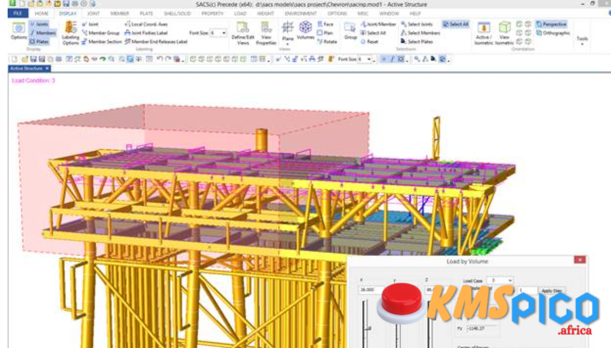This screenshot has height=348, width=611.
Task: Close the Active Structure document tab
Action: [x=47, y=69]
